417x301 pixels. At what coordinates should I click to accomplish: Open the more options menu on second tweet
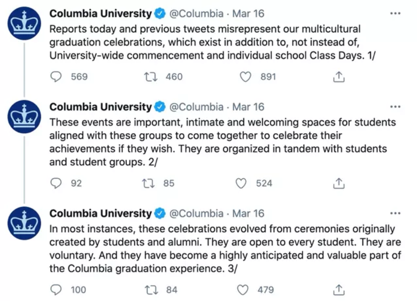395,107
